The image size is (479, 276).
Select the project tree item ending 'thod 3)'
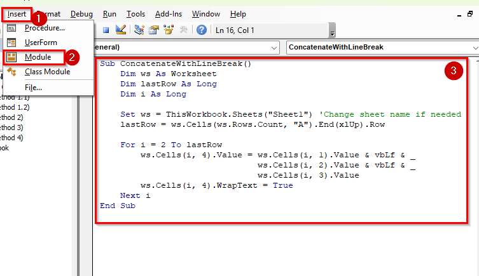click(x=11, y=128)
